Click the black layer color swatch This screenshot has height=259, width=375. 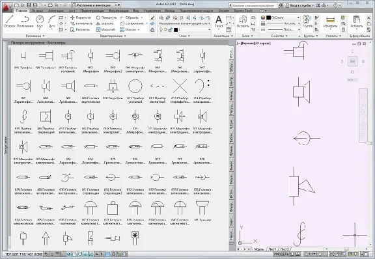(176, 30)
